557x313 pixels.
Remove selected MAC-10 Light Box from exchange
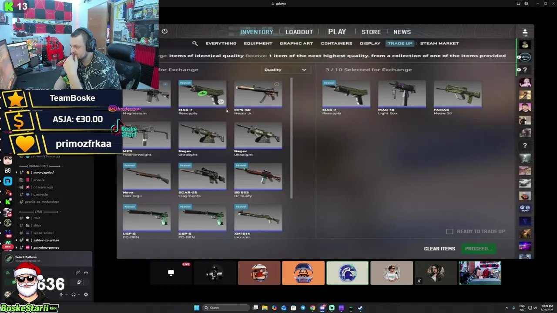point(402,98)
